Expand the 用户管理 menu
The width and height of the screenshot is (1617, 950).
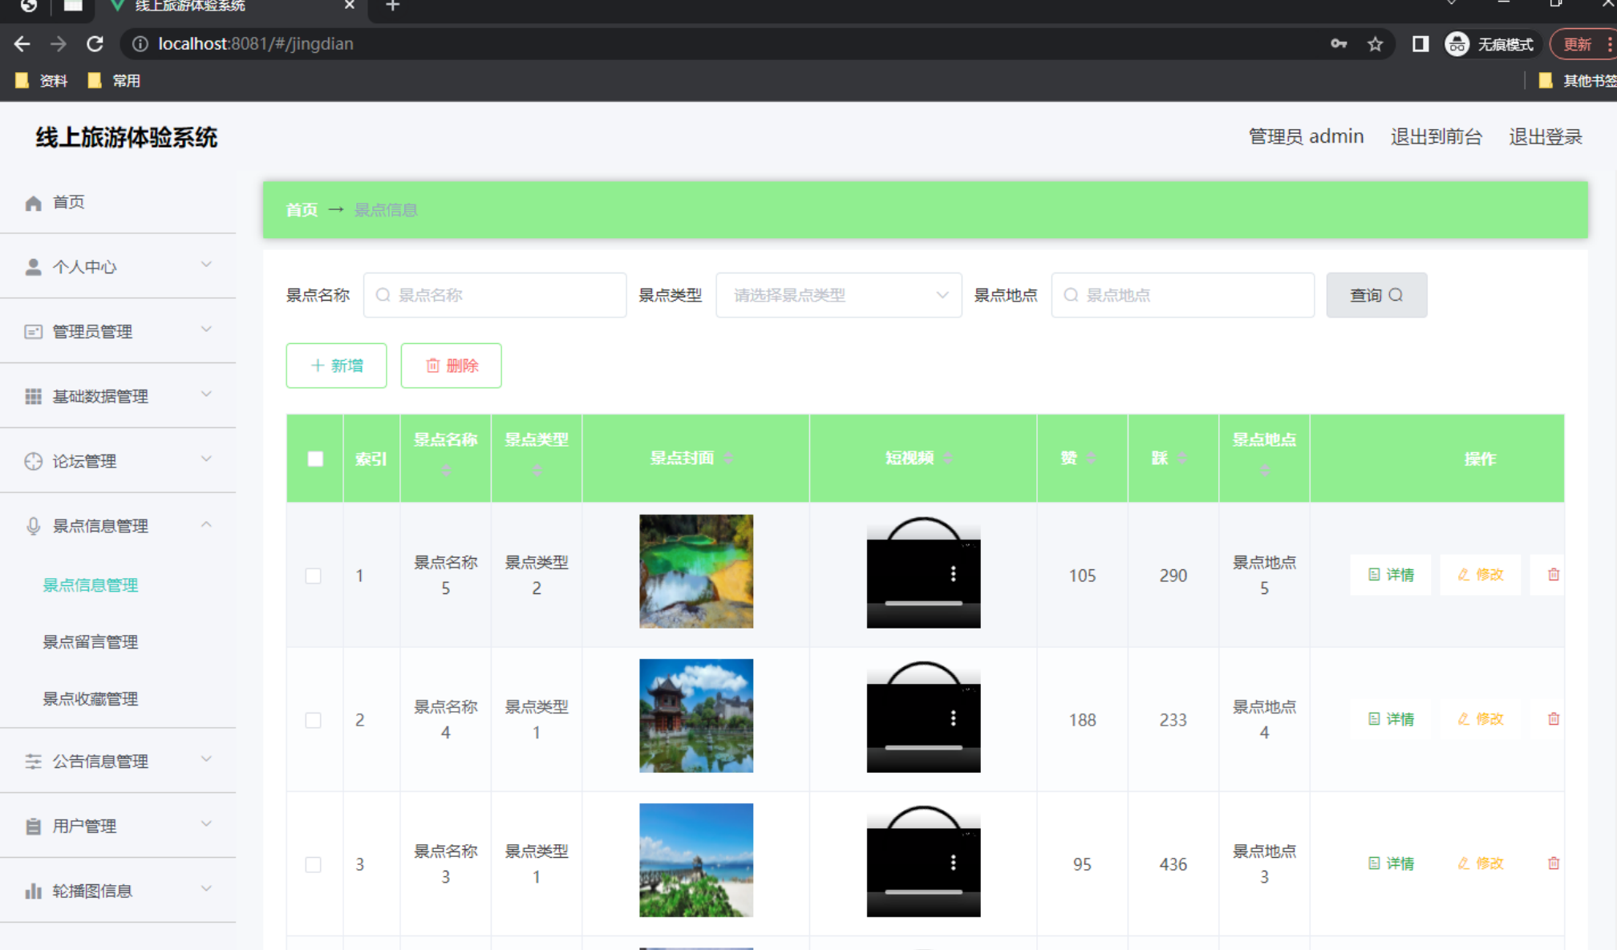click(x=118, y=826)
